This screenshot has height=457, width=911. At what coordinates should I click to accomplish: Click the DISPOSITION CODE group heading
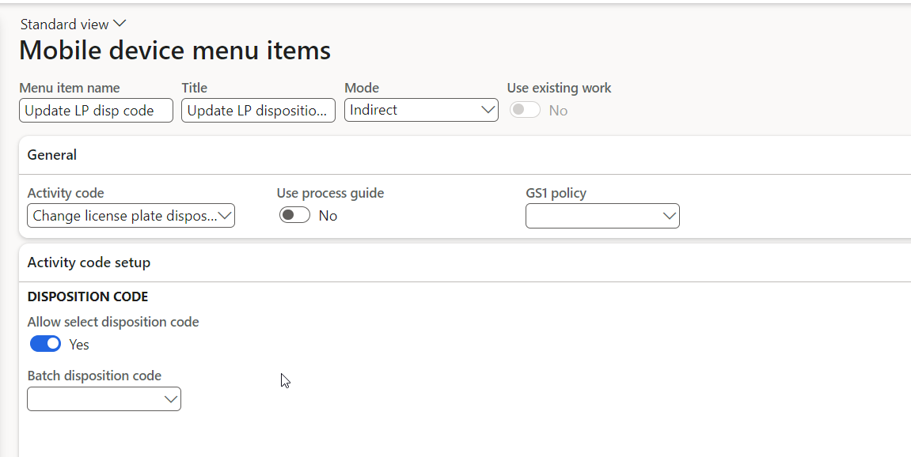pos(88,297)
